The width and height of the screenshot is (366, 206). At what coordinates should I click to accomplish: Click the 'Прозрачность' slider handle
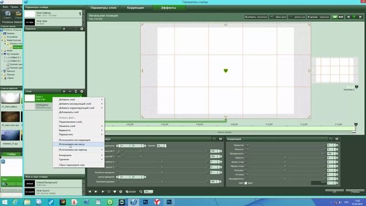[x=323, y=154]
